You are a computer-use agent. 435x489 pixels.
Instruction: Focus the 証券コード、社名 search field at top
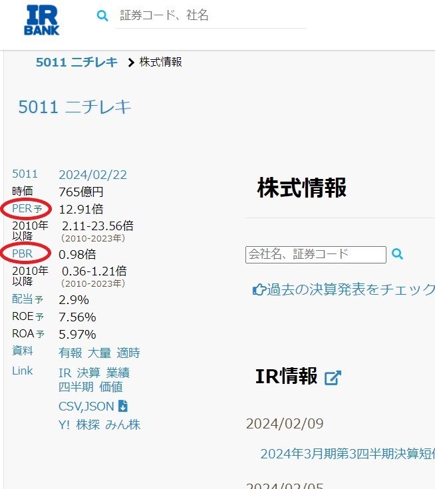click(x=210, y=15)
